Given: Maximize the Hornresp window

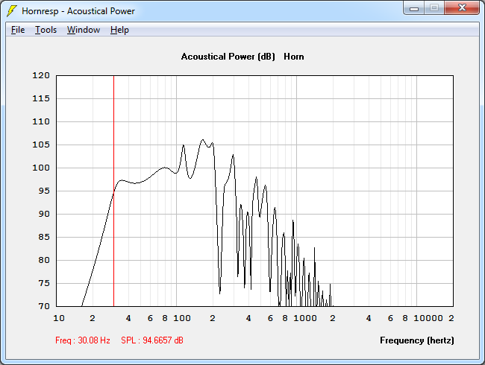Looking at the screenshot, I should tap(434, 8).
